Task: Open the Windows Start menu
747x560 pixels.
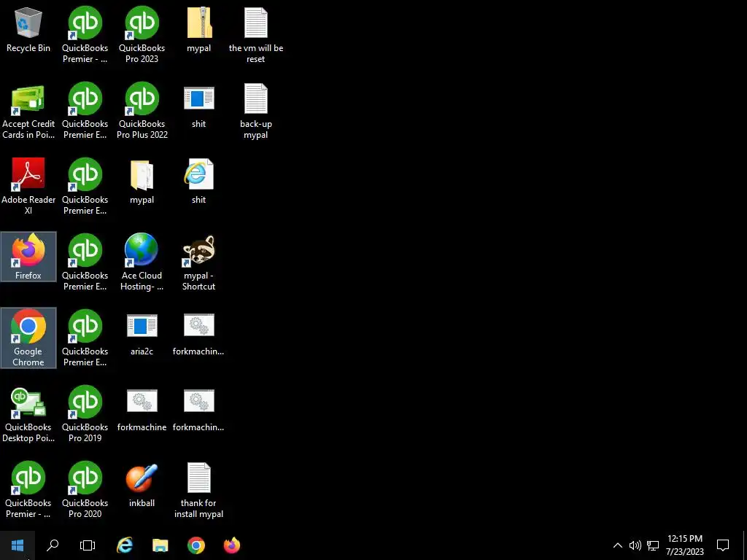Action: click(18, 545)
